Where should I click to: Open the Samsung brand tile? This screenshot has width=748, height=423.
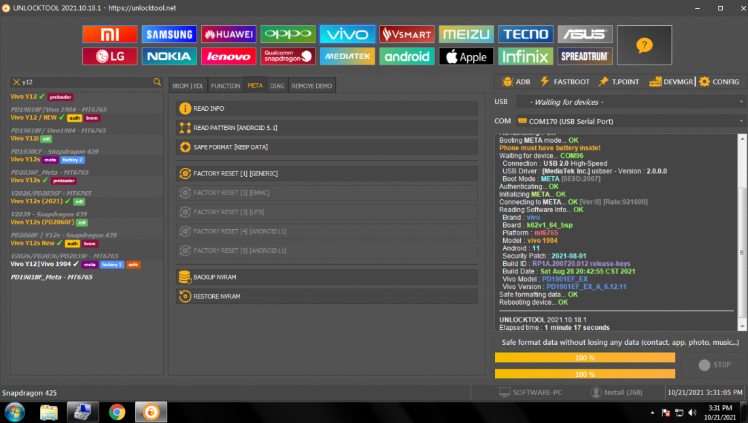[169, 34]
